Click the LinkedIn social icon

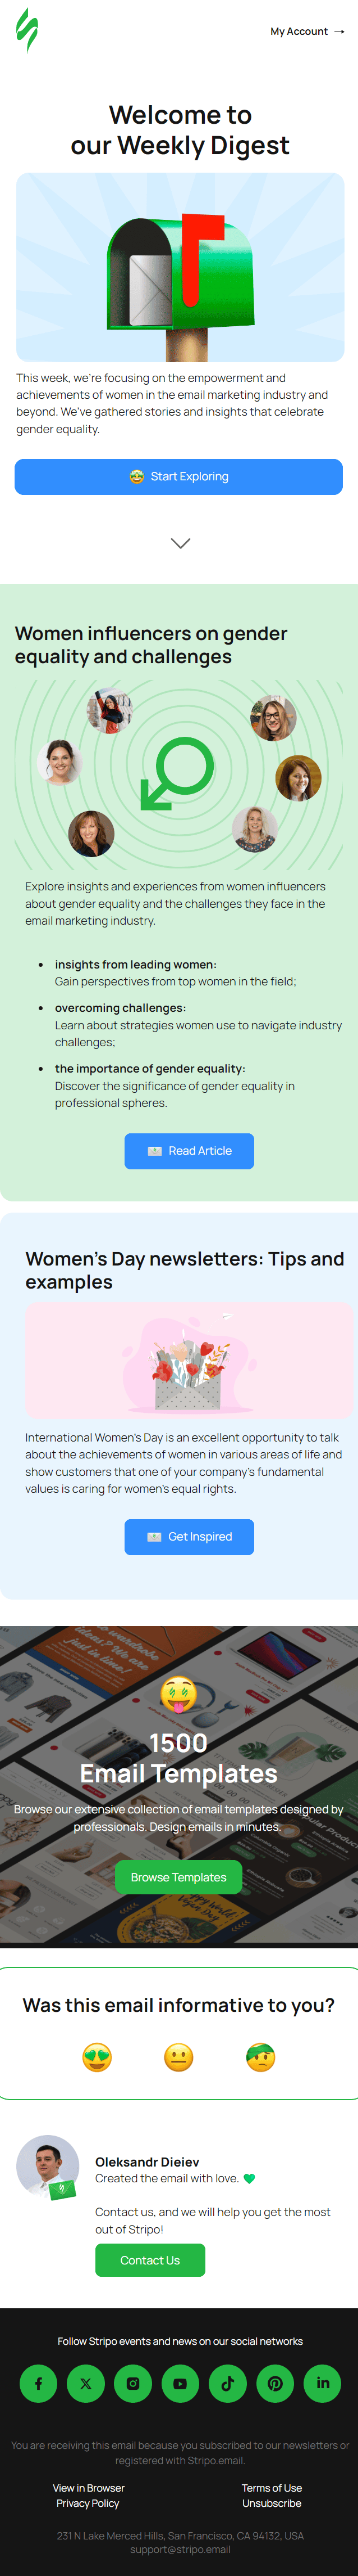click(x=322, y=2383)
